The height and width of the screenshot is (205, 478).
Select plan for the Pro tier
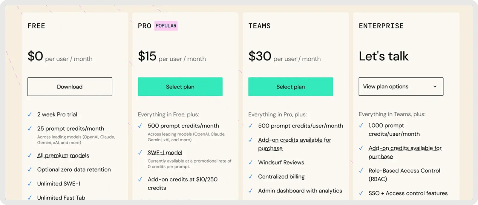[180, 87]
